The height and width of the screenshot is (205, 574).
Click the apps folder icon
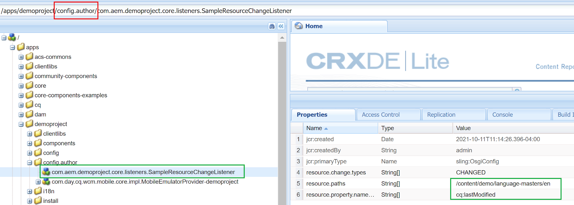pos(21,47)
